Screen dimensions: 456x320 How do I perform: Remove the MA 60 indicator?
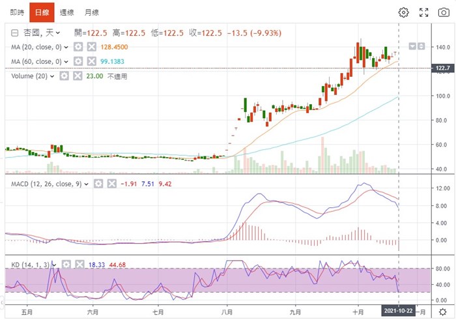coord(92,61)
